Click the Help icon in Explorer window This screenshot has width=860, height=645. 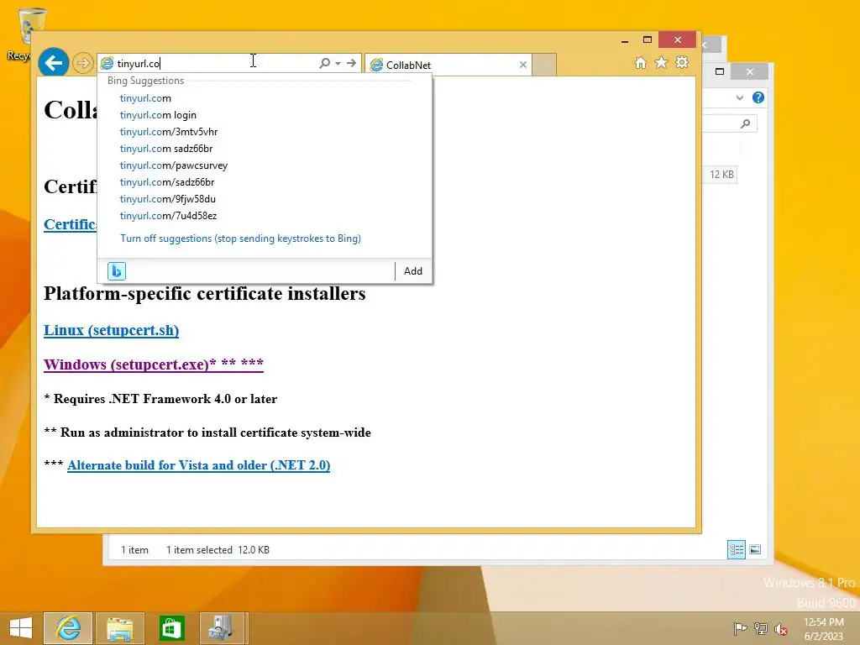click(758, 97)
